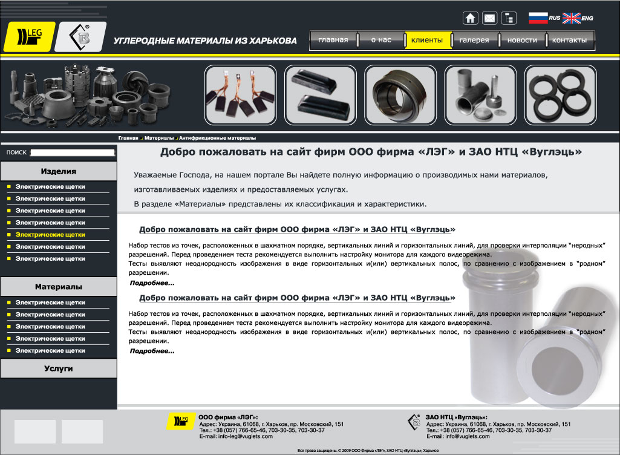Open the four black sealing rings thumbnail
The width and height of the screenshot is (620, 455).
click(560, 95)
